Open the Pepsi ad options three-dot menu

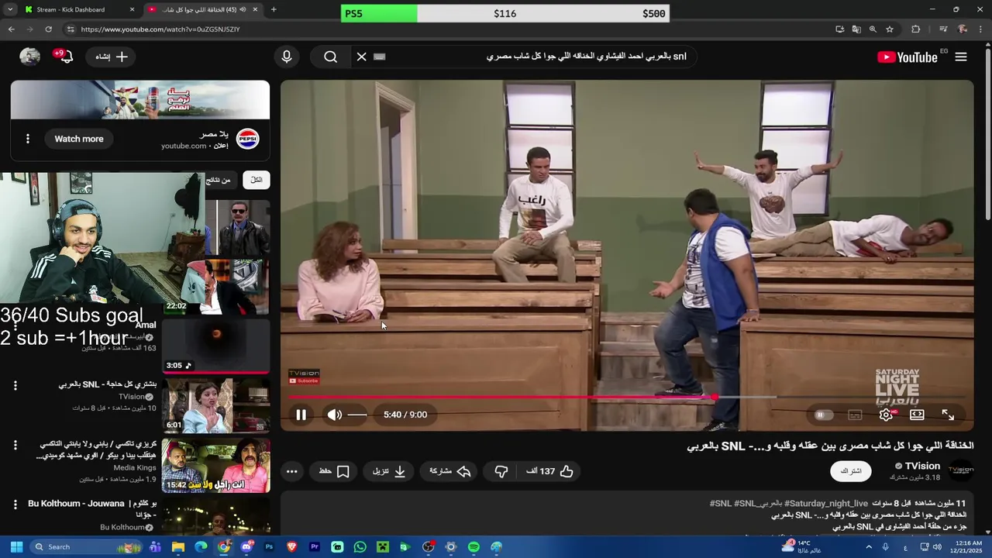(28, 139)
